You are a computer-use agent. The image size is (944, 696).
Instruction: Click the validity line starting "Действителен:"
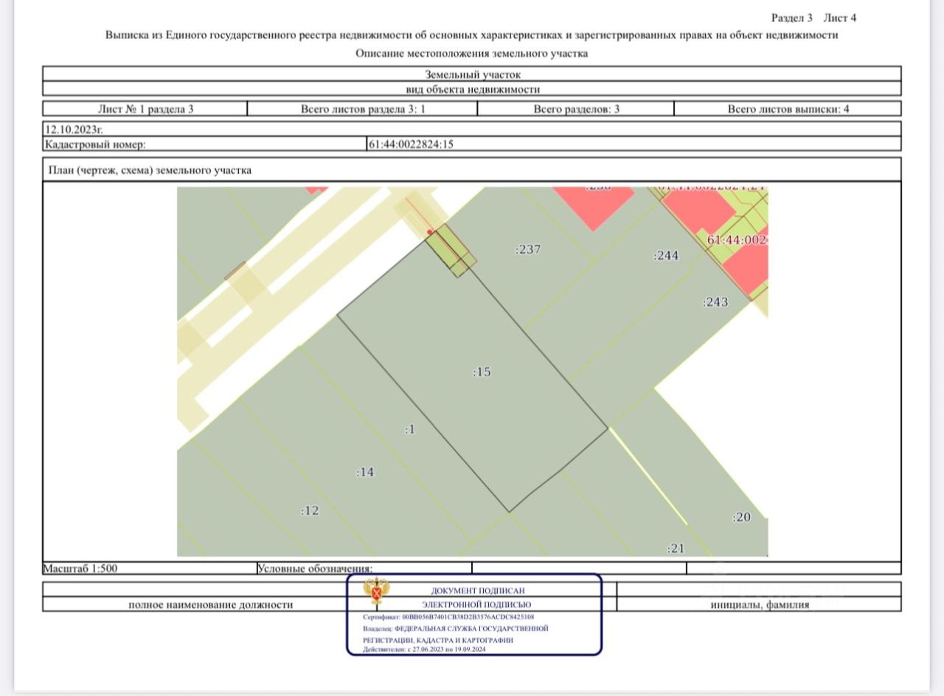[x=424, y=650]
